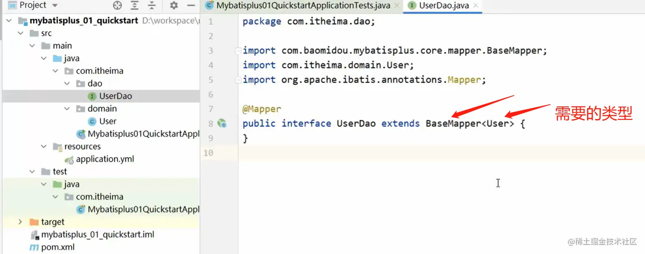Hide the Project panel with minus icon
Viewport: 645px width, 254px height.
(191, 5)
